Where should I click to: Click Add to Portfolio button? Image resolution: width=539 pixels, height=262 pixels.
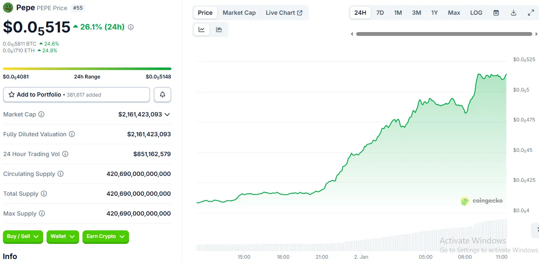(77, 95)
